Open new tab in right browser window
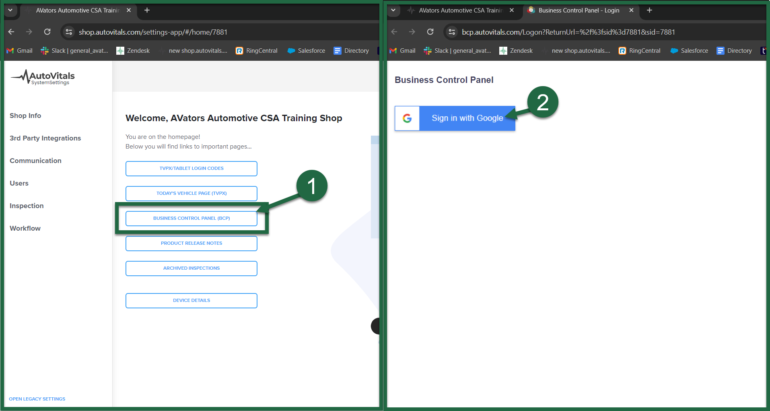Image resolution: width=770 pixels, height=411 pixels. [649, 10]
